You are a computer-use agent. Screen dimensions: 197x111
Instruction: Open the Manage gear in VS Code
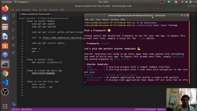[13, 104]
